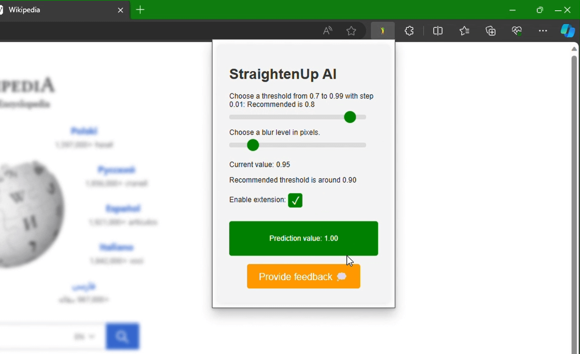Open the Favorites list icon

[x=464, y=31]
